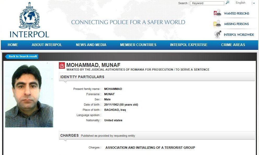Viewport: 259px width, 155px height.
Task: Open the CRIME AREAS menu
Action: [x=233, y=45]
